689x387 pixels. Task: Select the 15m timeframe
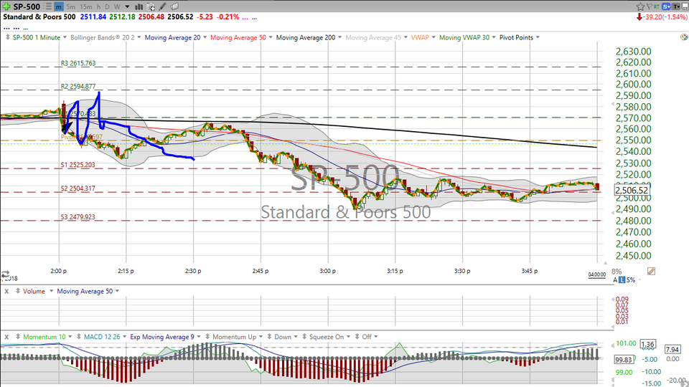coord(85,6)
